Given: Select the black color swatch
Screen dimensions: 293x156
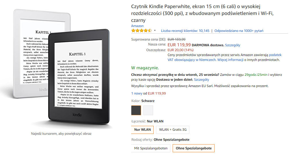Looking at the screenshot, I should pos(136,110).
